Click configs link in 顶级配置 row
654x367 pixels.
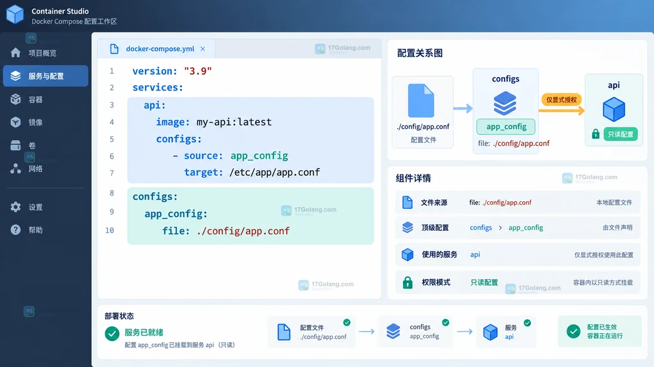[481, 227]
